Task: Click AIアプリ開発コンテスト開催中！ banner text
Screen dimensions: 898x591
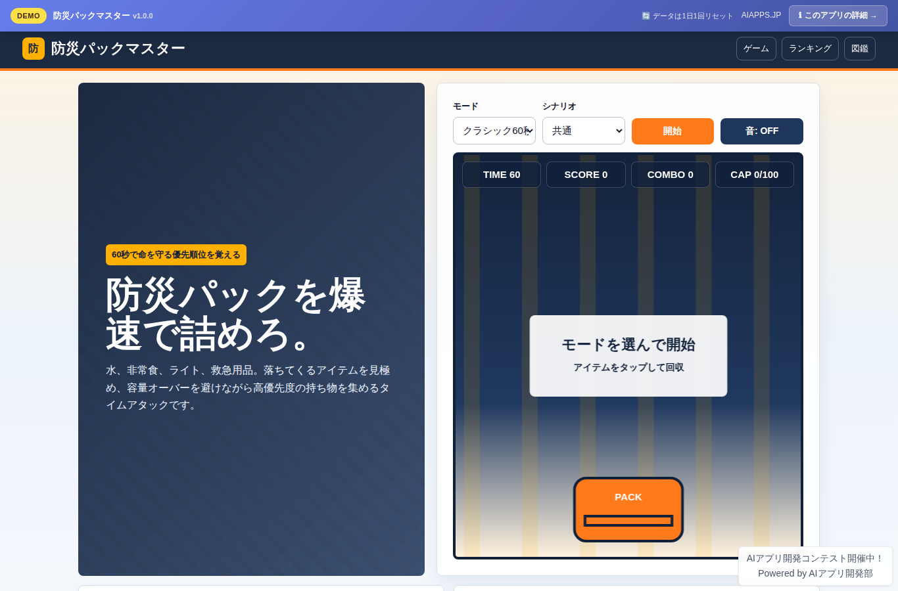Action: (815, 558)
